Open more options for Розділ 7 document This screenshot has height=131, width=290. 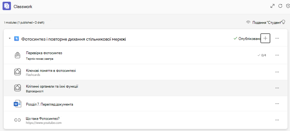[277, 104]
